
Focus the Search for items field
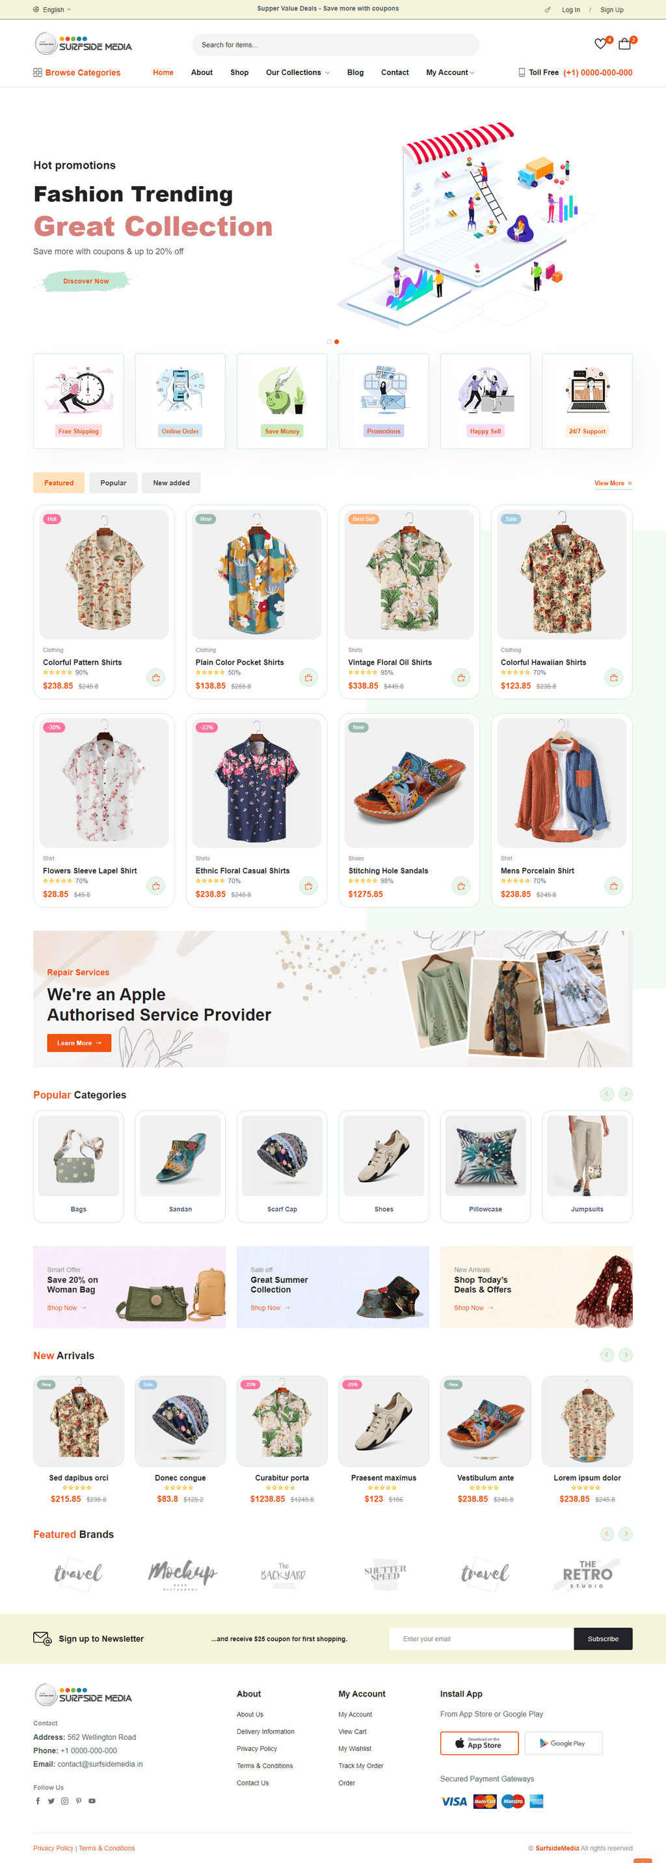coord(335,45)
